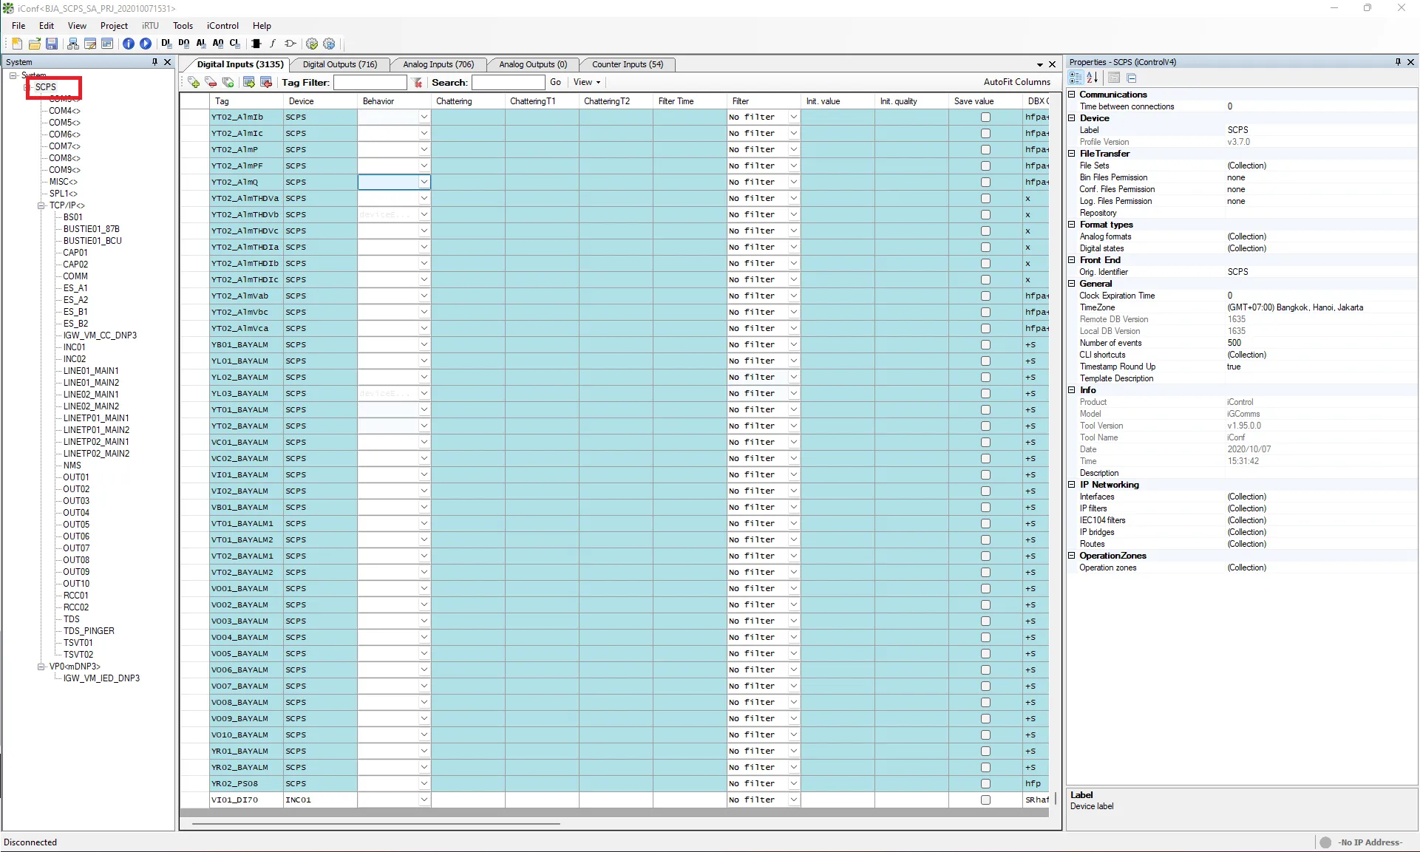Image resolution: width=1420 pixels, height=852 pixels.
Task: Switch to Analog Inputs (706) tab
Action: 438,64
